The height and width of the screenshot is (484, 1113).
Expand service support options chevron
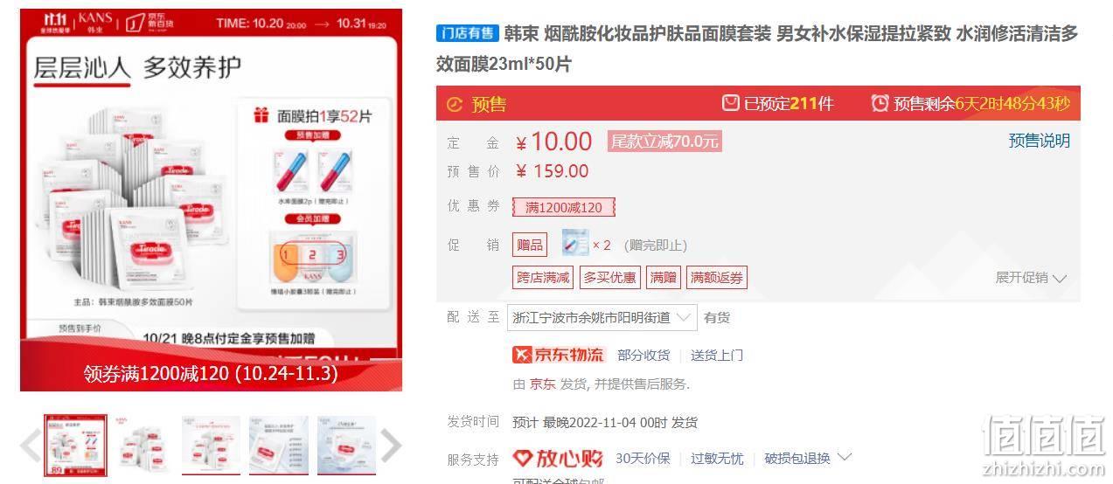pos(845,457)
